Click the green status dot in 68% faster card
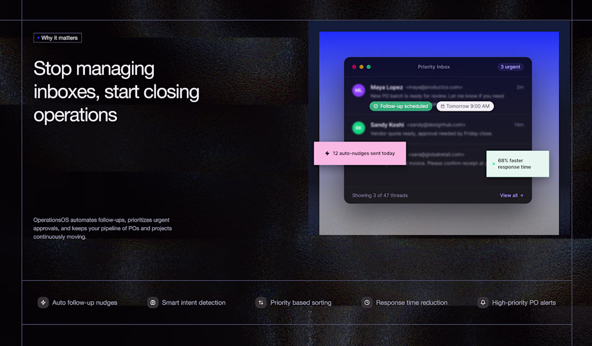The width and height of the screenshot is (592, 346). tap(494, 164)
